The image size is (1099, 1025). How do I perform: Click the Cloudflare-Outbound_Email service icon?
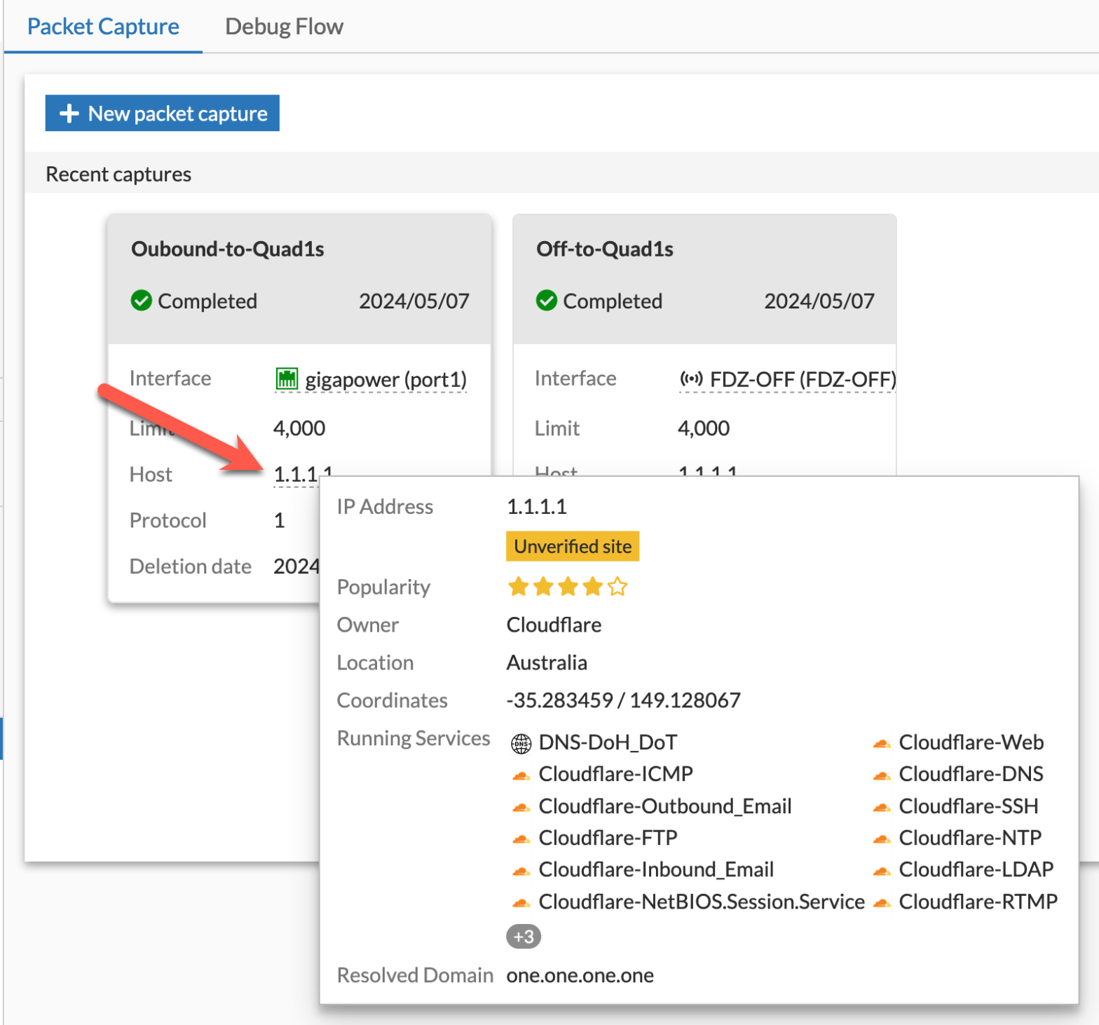coord(521,808)
